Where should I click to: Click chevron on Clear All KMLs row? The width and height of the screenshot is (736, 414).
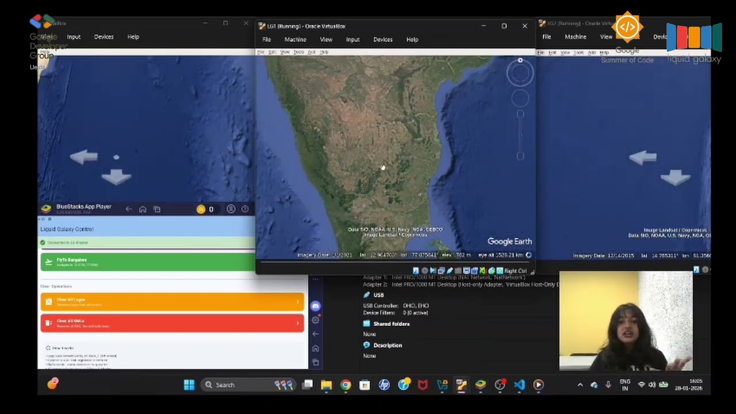click(298, 323)
